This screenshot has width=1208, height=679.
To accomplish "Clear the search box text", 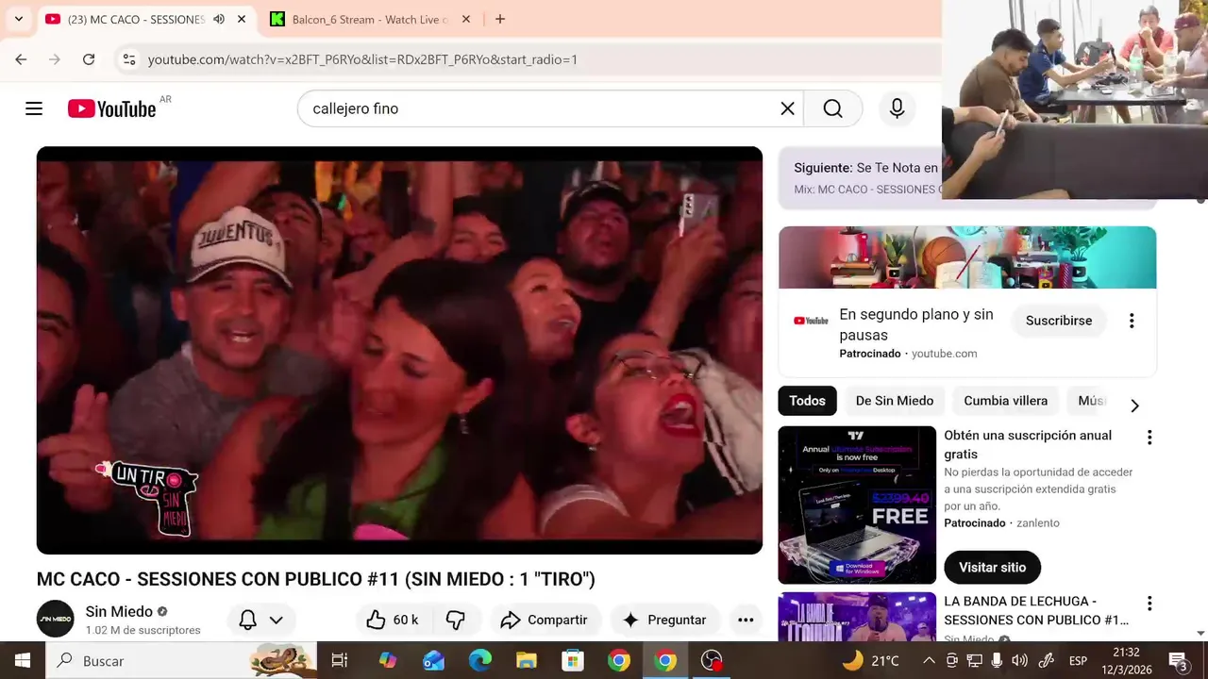I will 787,108.
